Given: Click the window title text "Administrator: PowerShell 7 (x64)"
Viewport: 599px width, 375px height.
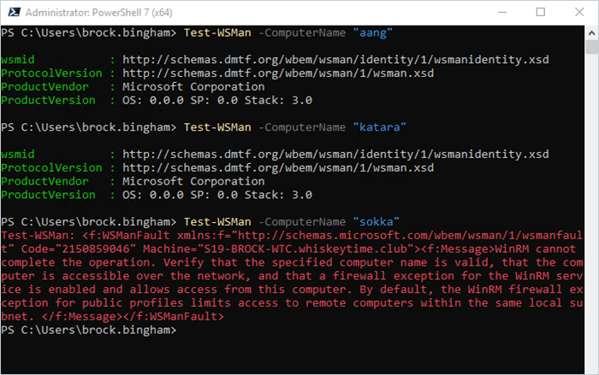Looking at the screenshot, I should [99, 13].
